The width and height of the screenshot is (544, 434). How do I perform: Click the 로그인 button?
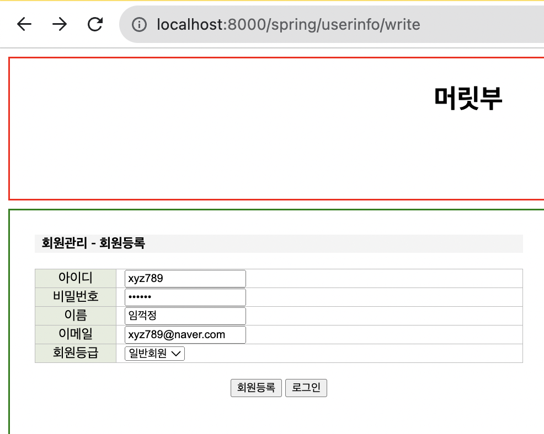tap(306, 388)
